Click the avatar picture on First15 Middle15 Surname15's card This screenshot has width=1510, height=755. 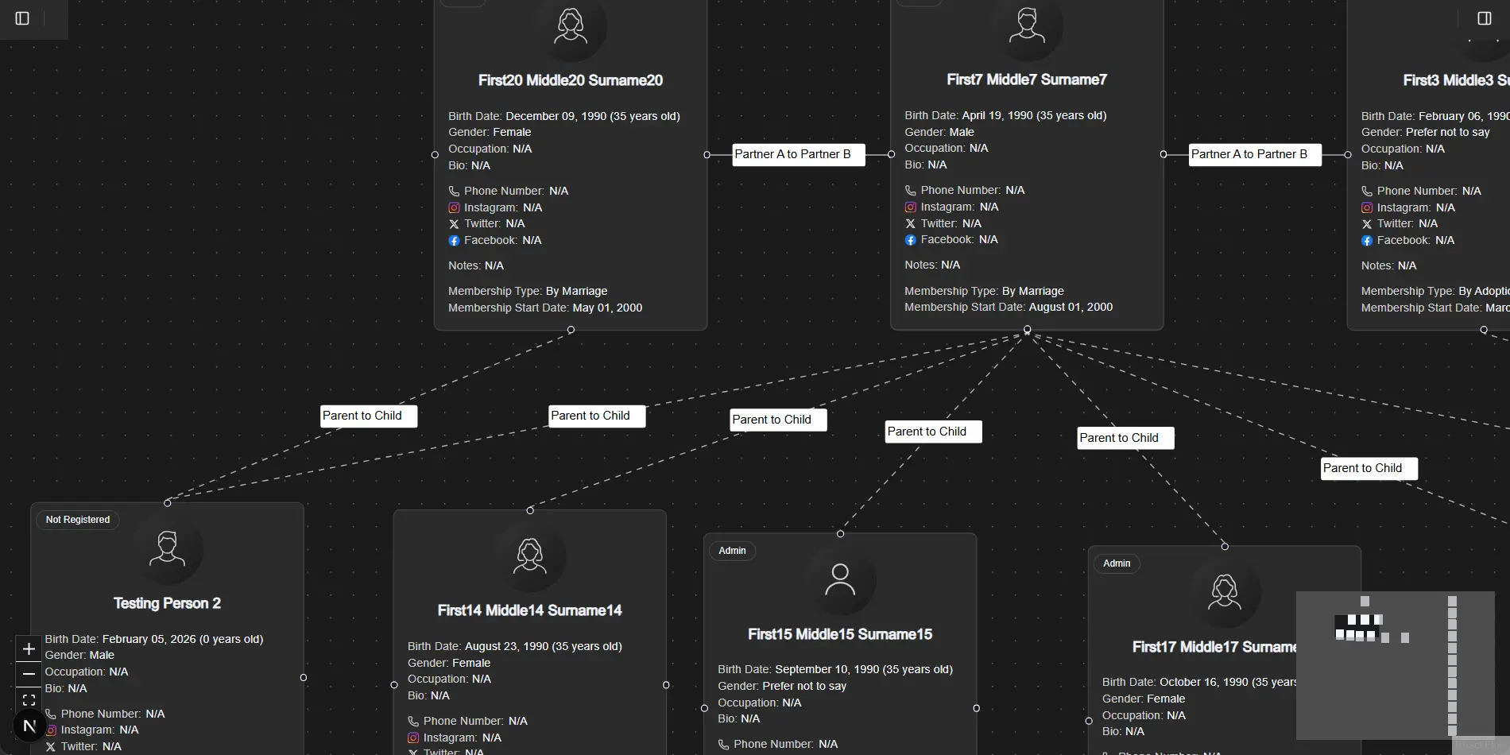(x=840, y=580)
